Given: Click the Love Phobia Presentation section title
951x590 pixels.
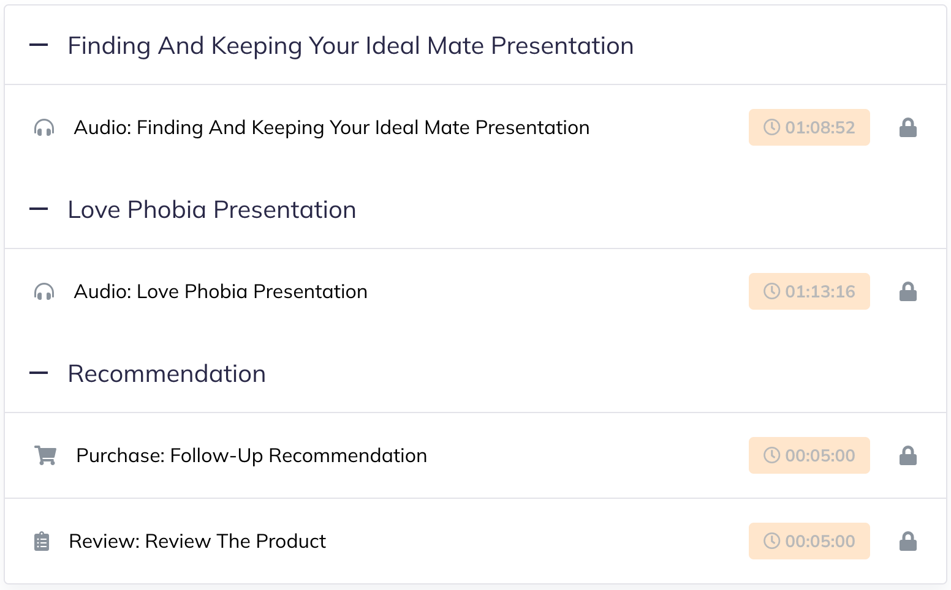Looking at the screenshot, I should coord(211,209).
